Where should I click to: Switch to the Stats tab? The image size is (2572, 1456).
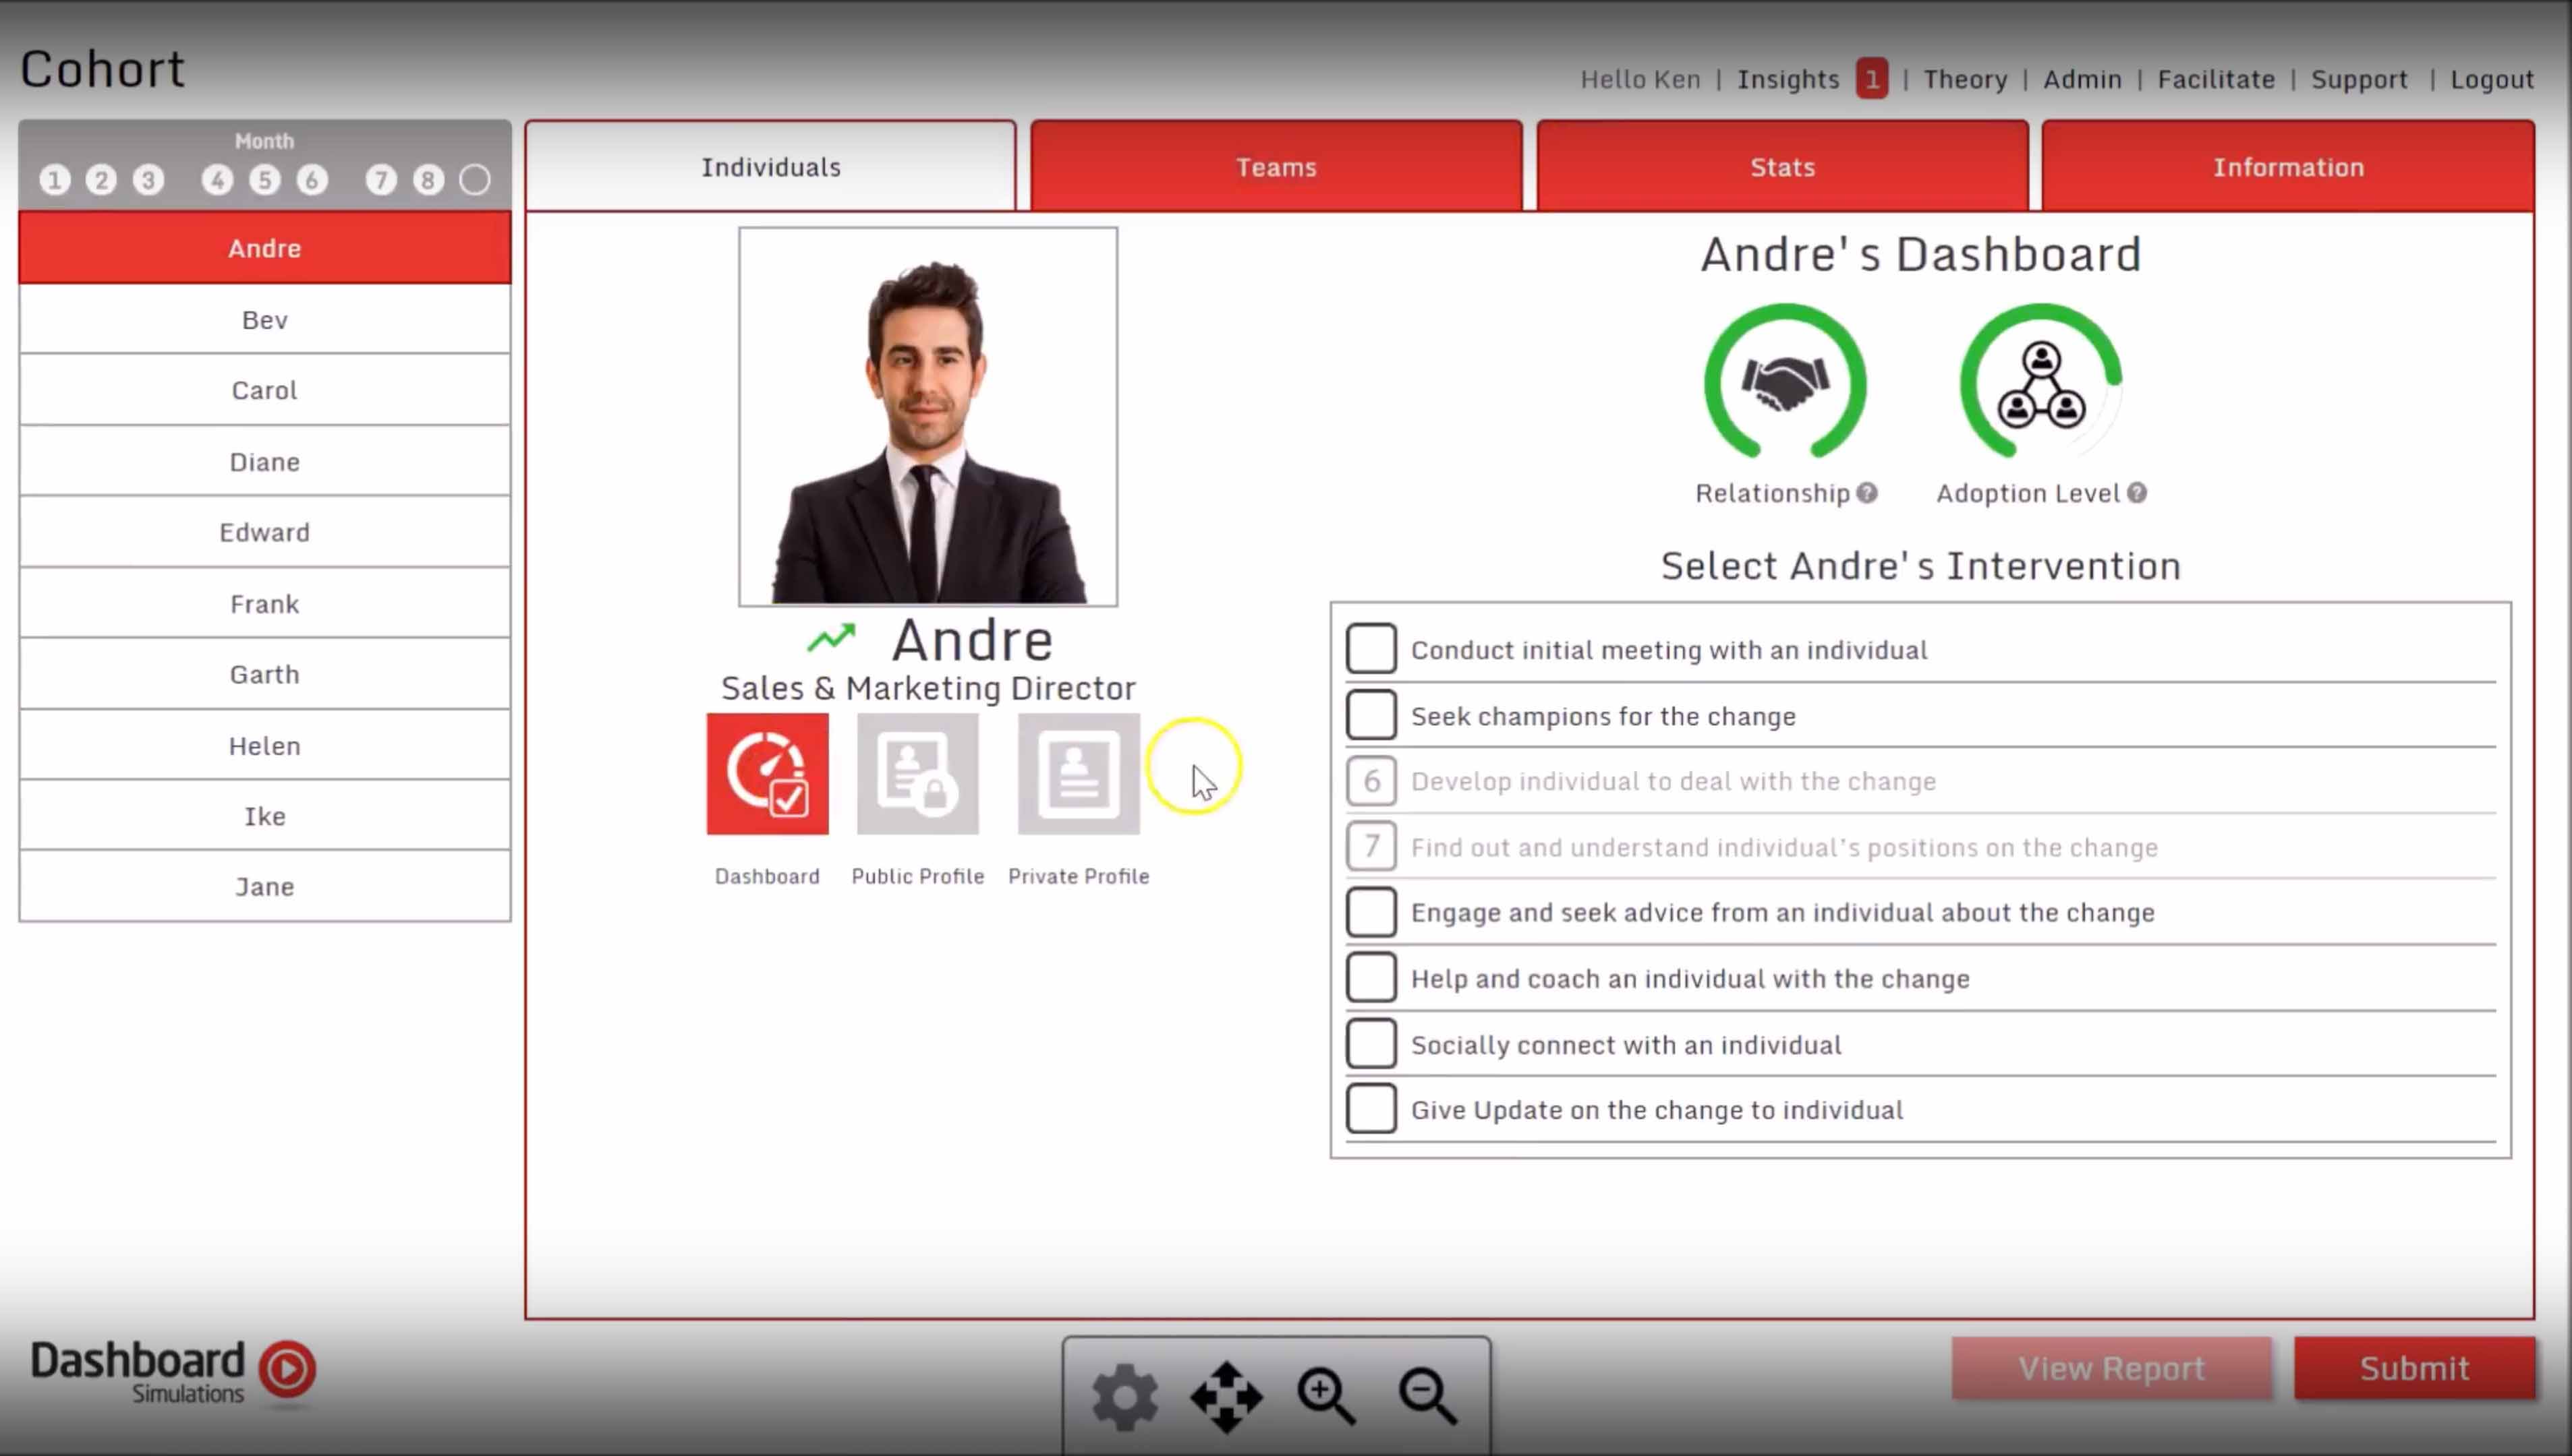[1781, 166]
